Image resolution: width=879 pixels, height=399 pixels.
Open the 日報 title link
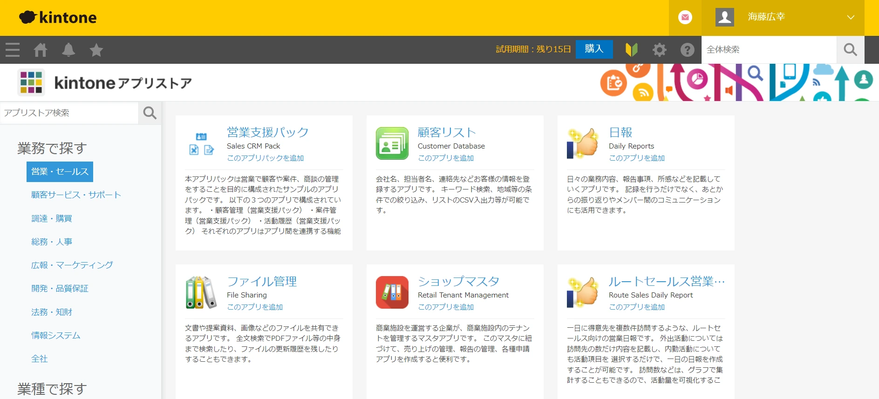pos(620,132)
